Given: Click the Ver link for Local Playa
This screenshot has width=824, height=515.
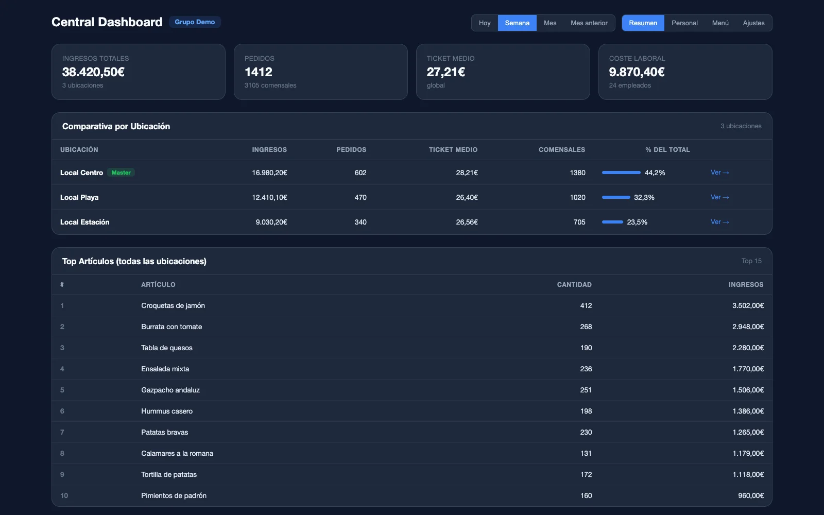Looking at the screenshot, I should (720, 197).
